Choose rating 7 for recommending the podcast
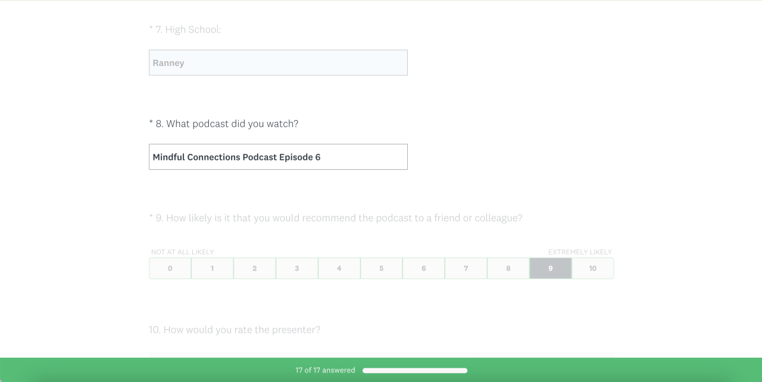762x382 pixels. pyautogui.click(x=466, y=269)
